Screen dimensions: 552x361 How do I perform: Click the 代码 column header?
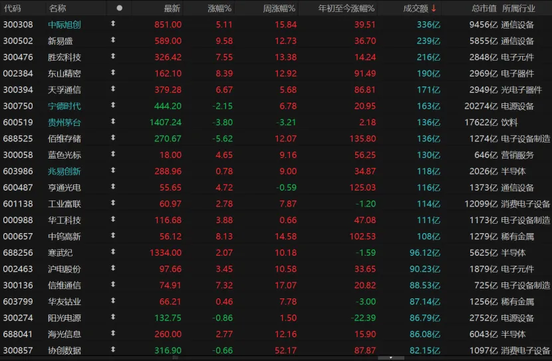coord(12,8)
